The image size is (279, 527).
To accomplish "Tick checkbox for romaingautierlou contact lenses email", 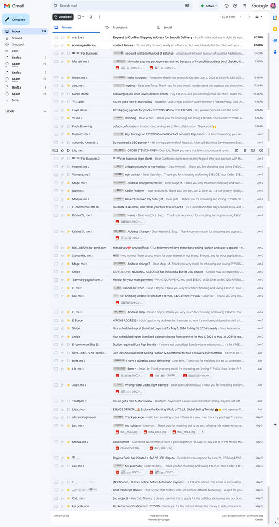I will point(57,45).
